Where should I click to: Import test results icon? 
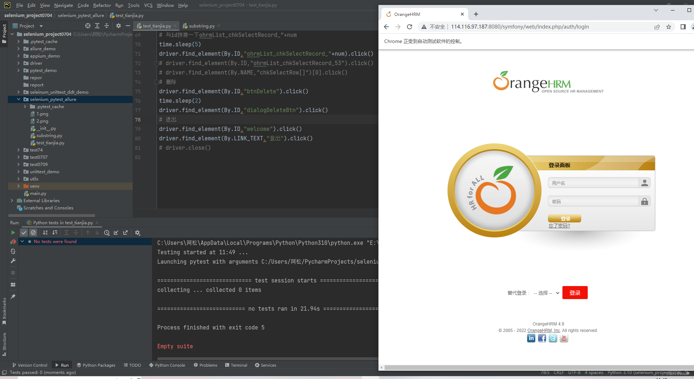(116, 233)
